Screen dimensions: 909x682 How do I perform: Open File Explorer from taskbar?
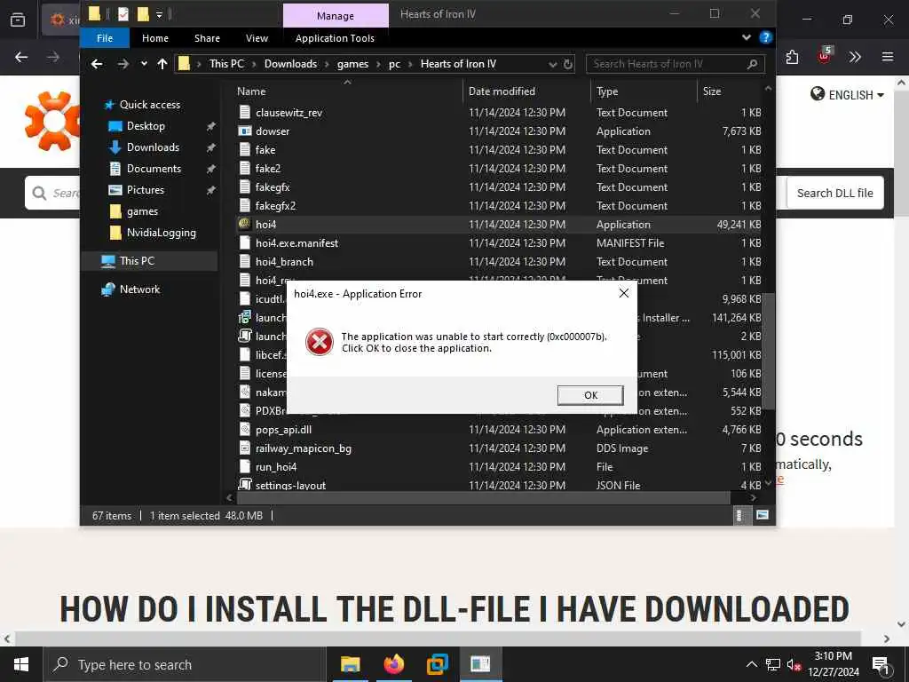[x=350, y=664]
